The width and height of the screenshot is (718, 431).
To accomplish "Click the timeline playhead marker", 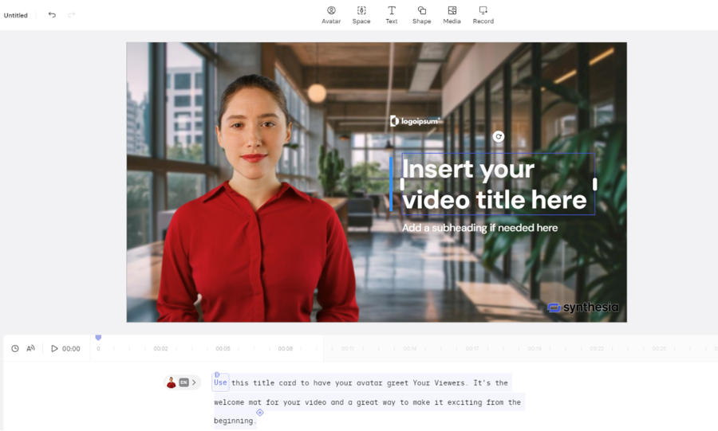I will 98,337.
